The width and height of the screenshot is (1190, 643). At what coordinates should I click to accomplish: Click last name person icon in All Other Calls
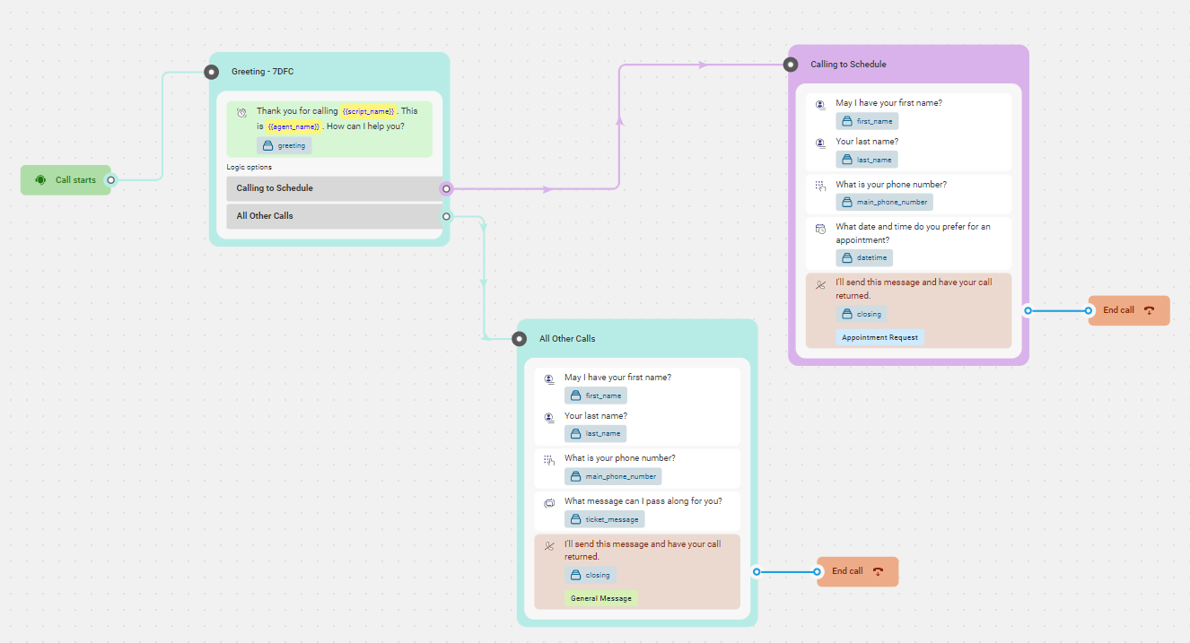549,418
